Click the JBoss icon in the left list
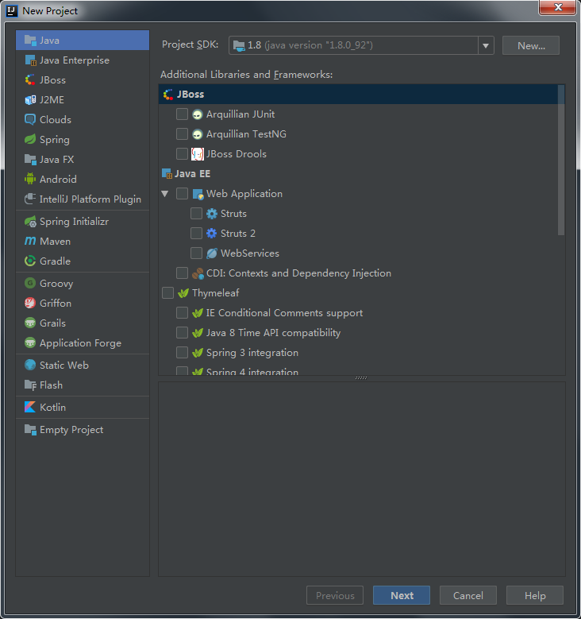Viewport: 581px width, 619px height. click(30, 80)
